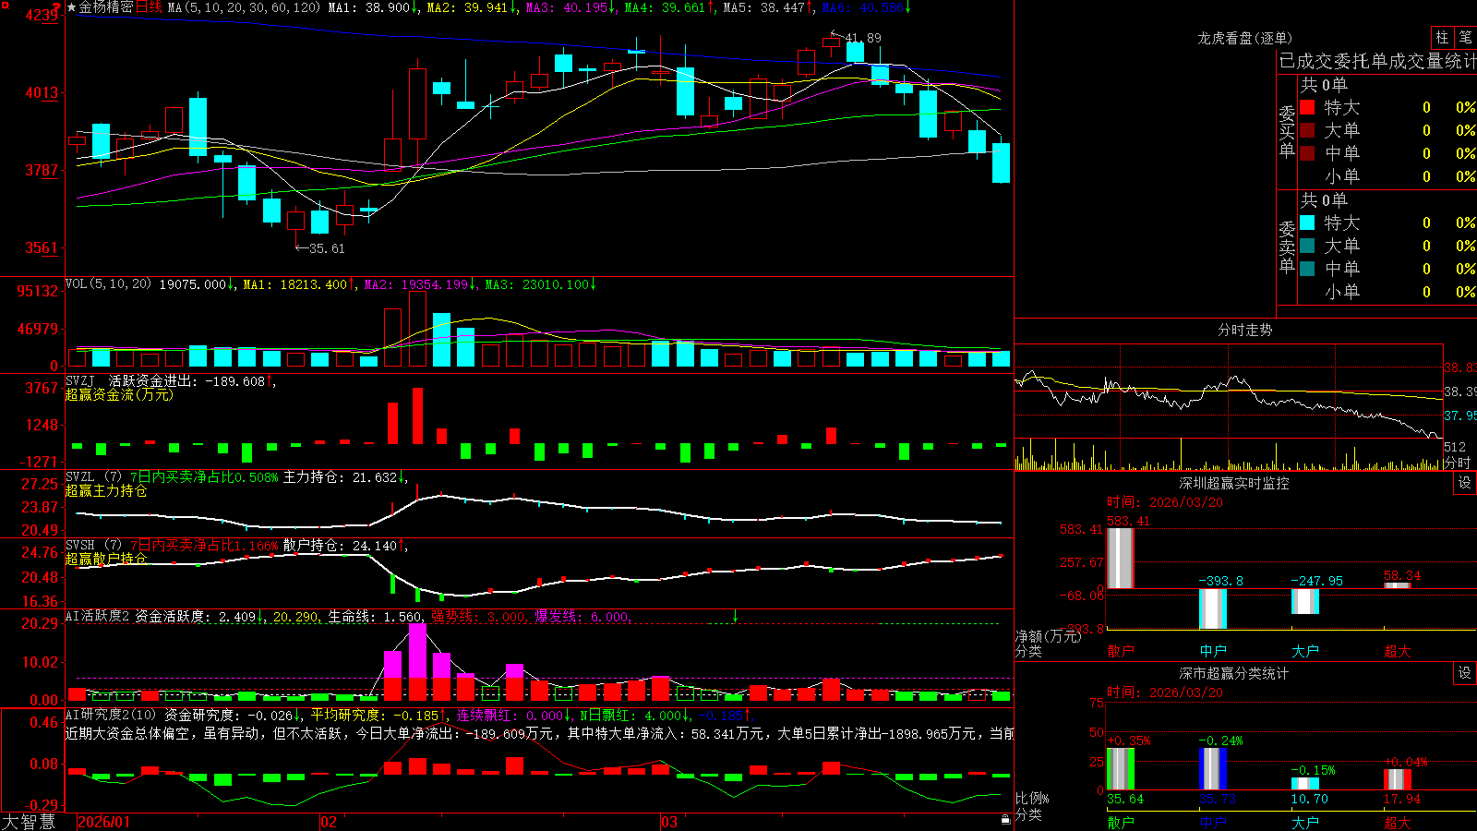Screen dimensions: 1477x831
Task: Click the intraday 分时走势 mini chart
Action: coord(1228,406)
